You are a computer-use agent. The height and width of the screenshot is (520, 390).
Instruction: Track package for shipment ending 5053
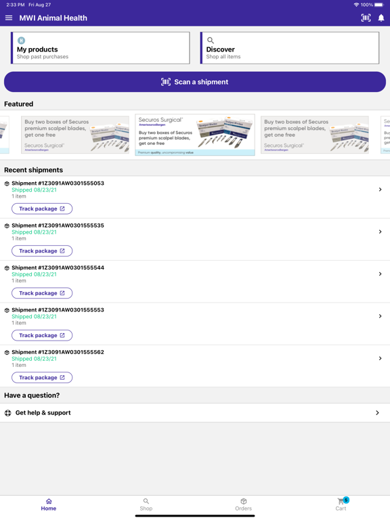42,209
